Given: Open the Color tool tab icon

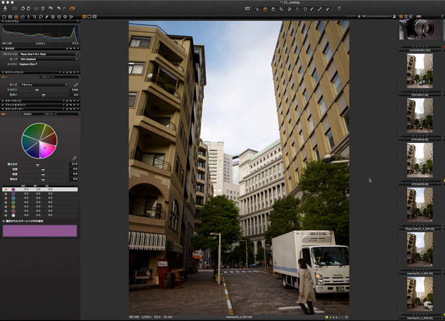Looking at the screenshot, I should pyautogui.click(x=16, y=17).
